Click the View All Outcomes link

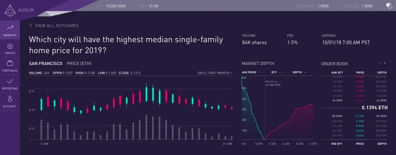(x=57, y=26)
